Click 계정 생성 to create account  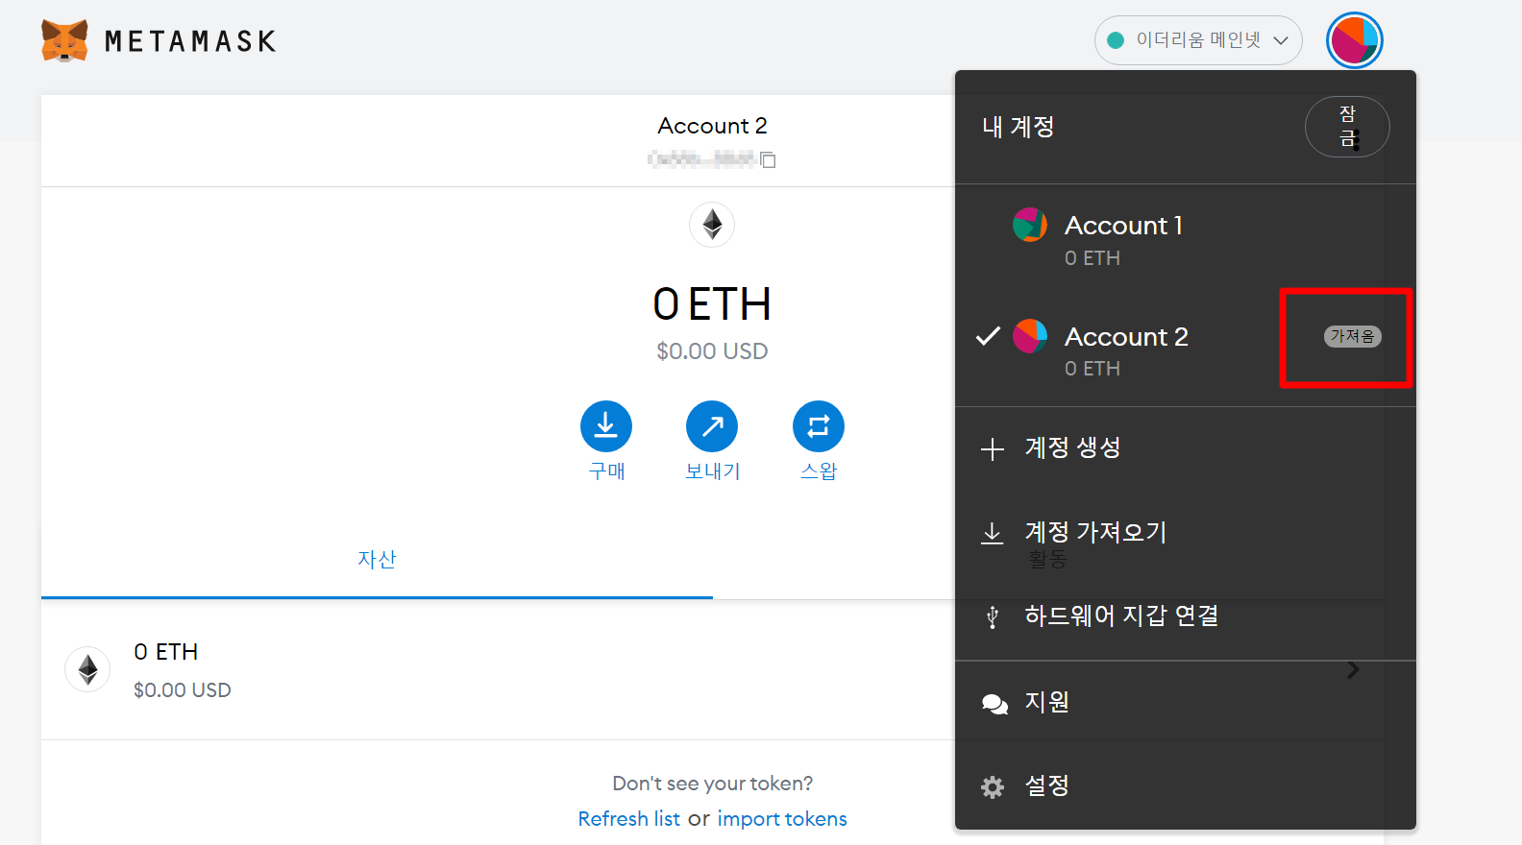click(x=1186, y=448)
